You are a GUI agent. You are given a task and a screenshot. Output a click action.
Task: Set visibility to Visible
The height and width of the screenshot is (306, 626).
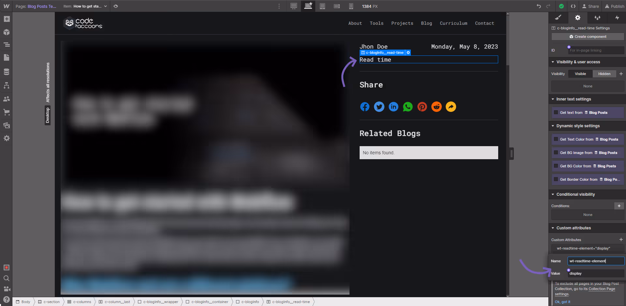(580, 74)
